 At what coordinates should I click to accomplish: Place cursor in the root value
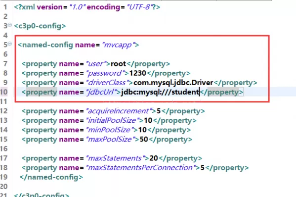coord(119,64)
